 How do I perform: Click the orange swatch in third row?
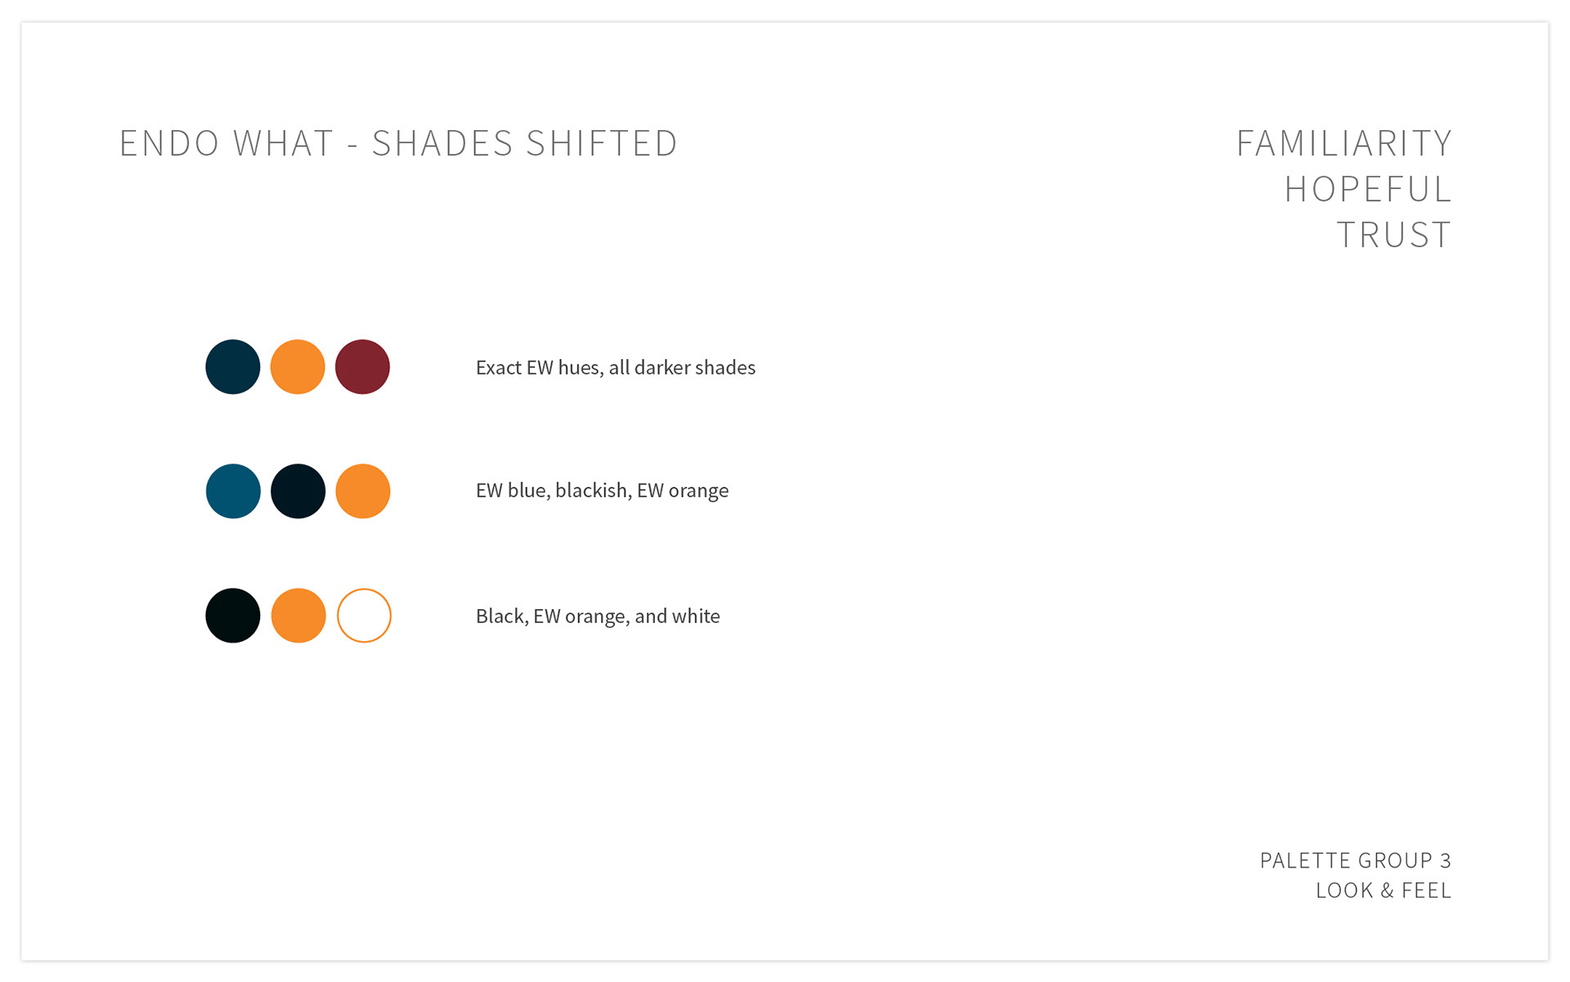(x=298, y=616)
